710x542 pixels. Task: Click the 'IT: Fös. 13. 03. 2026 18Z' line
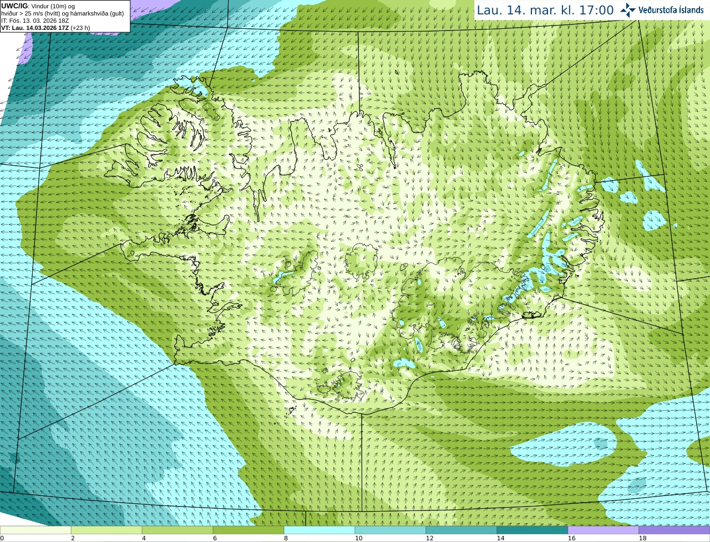35,21
